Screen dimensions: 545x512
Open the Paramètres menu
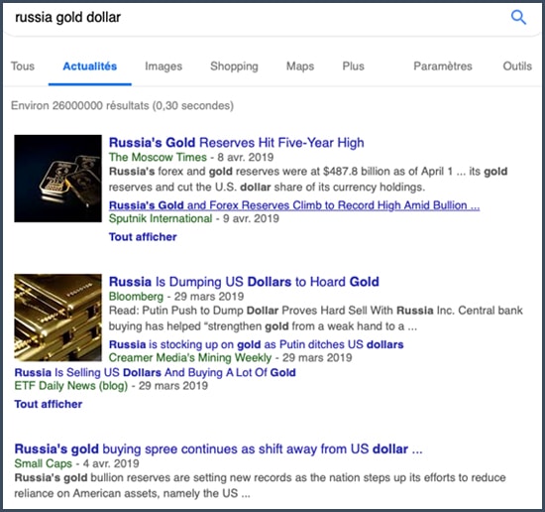[443, 66]
